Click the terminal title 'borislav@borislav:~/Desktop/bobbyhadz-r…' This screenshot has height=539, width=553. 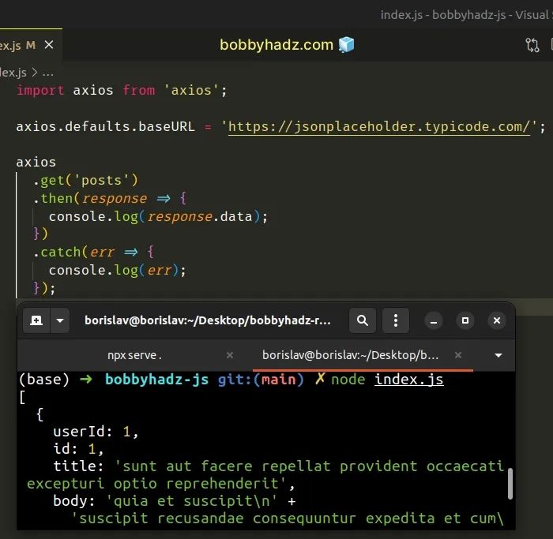click(208, 320)
